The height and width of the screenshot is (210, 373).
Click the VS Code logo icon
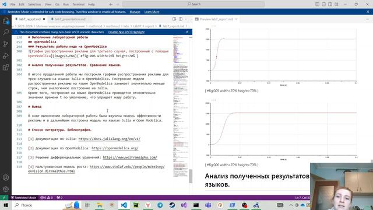click(4, 4)
